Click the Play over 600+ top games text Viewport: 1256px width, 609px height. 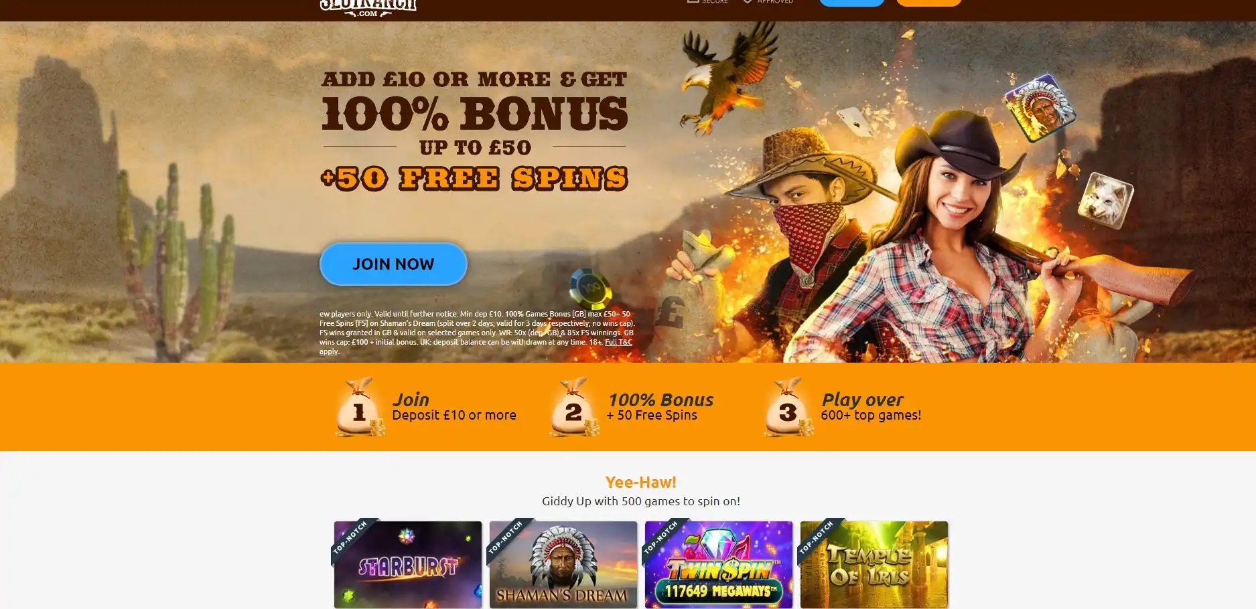click(x=871, y=407)
